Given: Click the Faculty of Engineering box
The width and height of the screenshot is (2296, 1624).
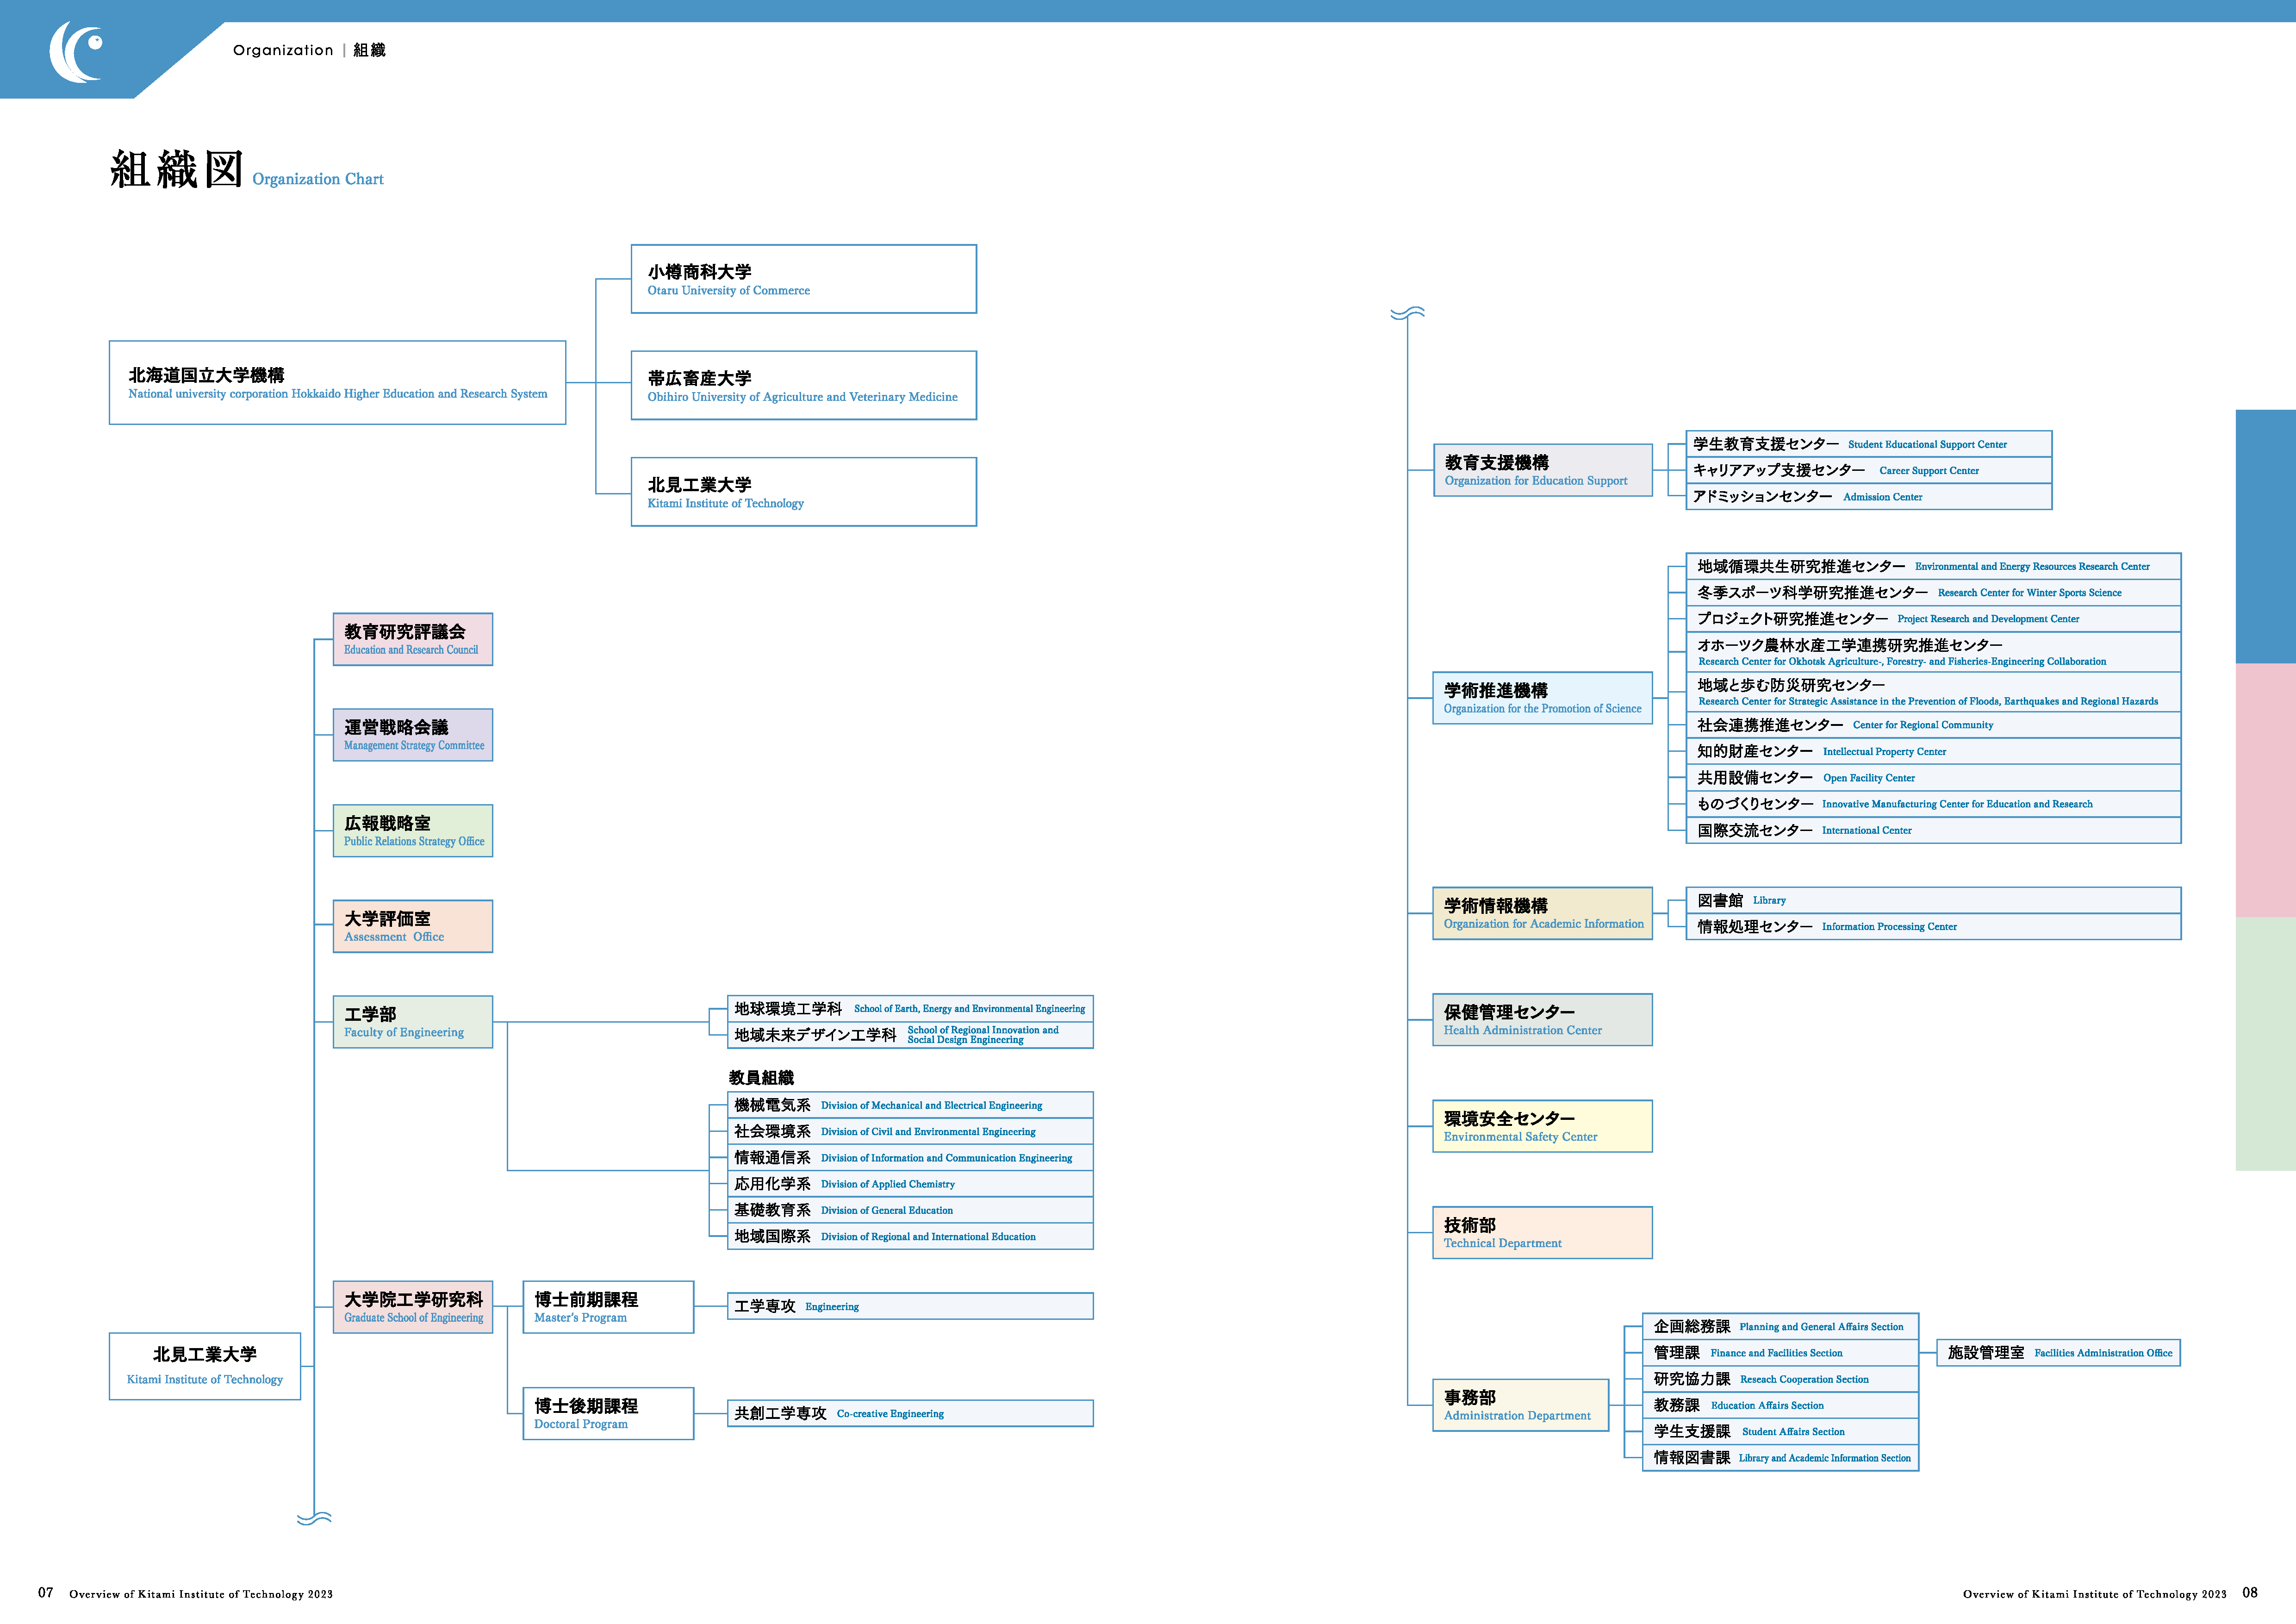Looking at the screenshot, I should pos(412,1022).
